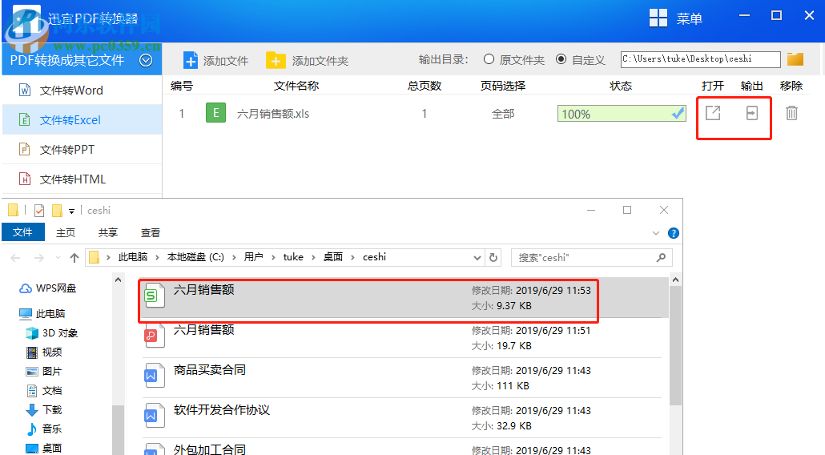
Task: Select 文件转PPT in sidebar
Action: [82, 149]
